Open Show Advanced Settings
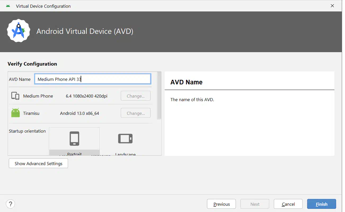The width and height of the screenshot is (345, 212). [38, 163]
